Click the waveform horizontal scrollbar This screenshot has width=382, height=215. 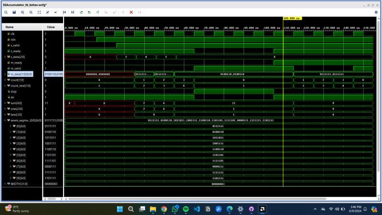(x=197, y=199)
